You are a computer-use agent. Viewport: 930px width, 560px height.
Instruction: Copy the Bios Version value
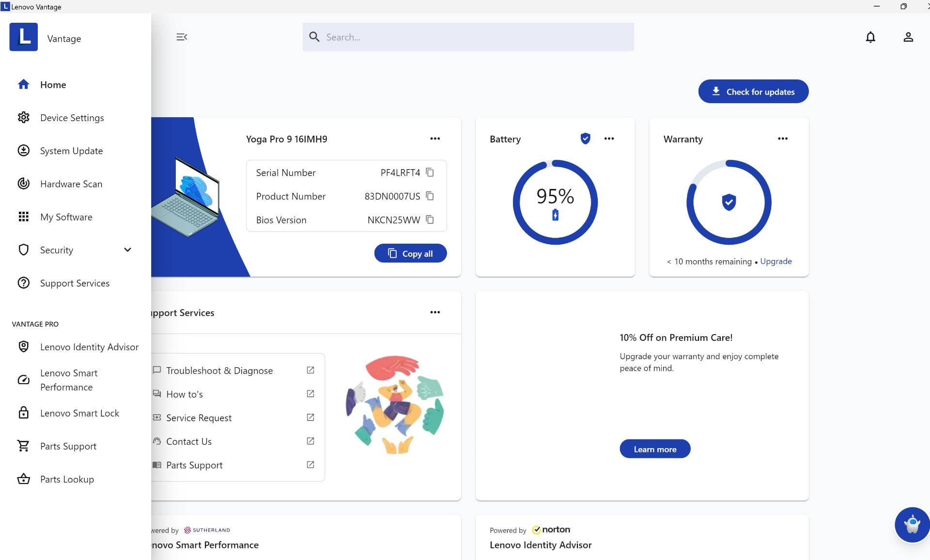pyautogui.click(x=430, y=220)
